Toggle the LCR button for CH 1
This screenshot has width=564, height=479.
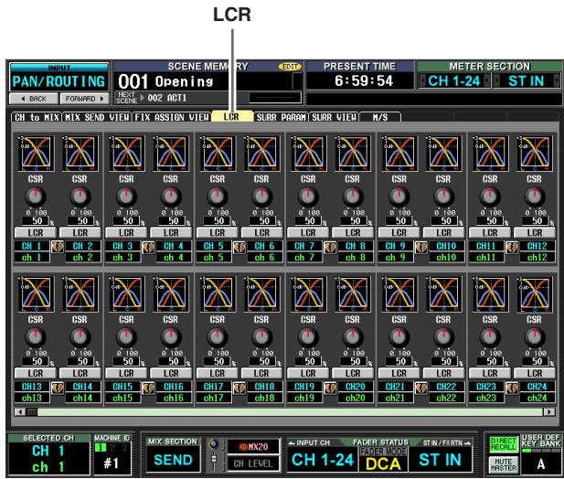(x=36, y=233)
